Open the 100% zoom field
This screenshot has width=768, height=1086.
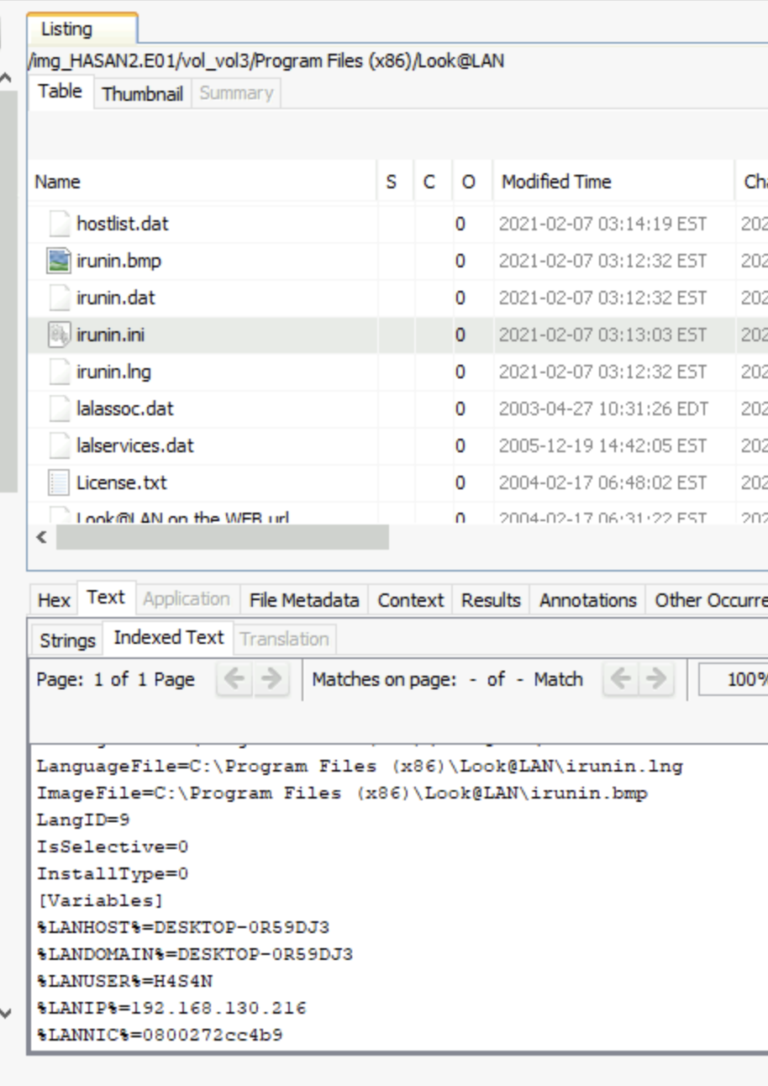(x=733, y=679)
